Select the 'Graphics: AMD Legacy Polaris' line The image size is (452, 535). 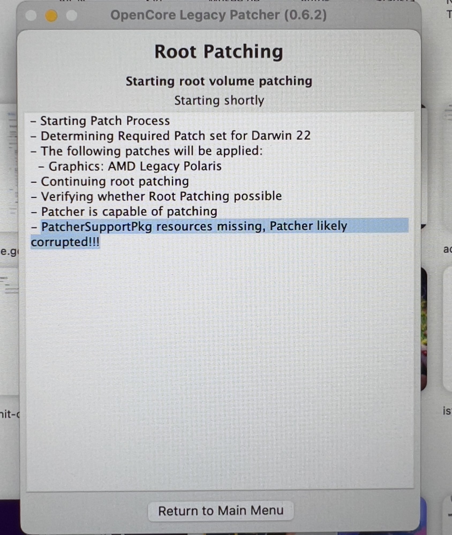(130, 166)
